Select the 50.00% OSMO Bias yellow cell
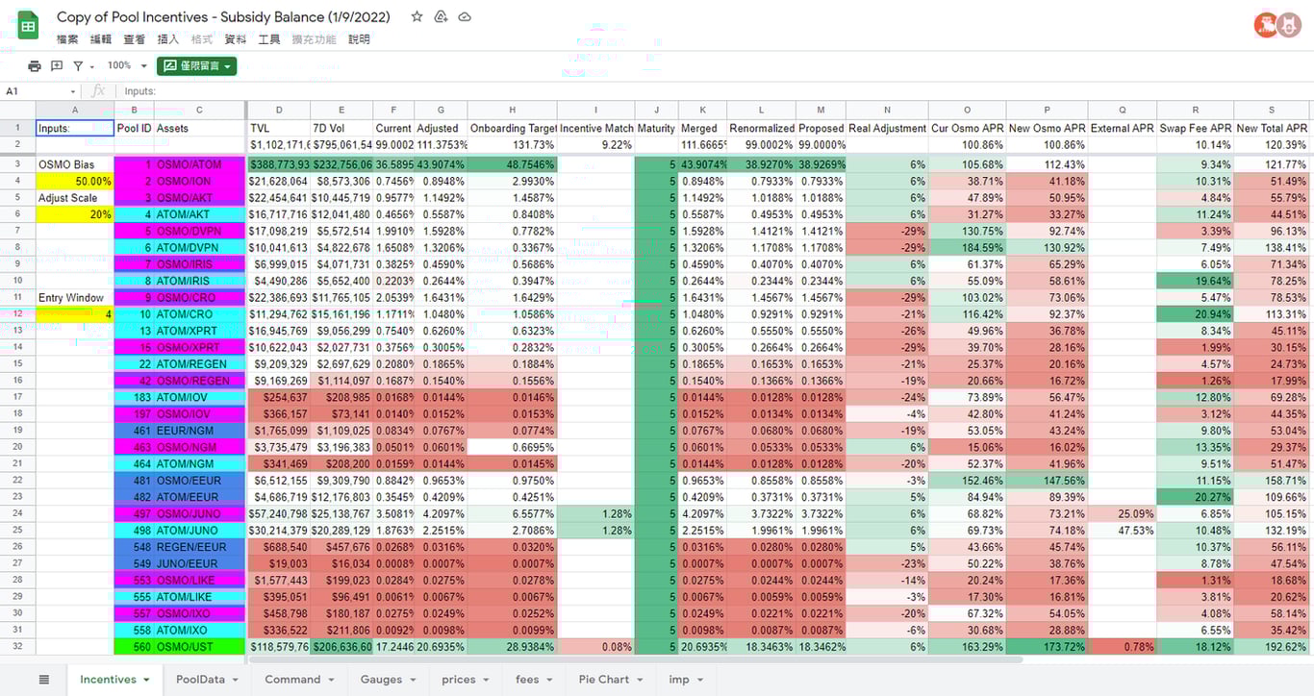 click(x=75, y=181)
